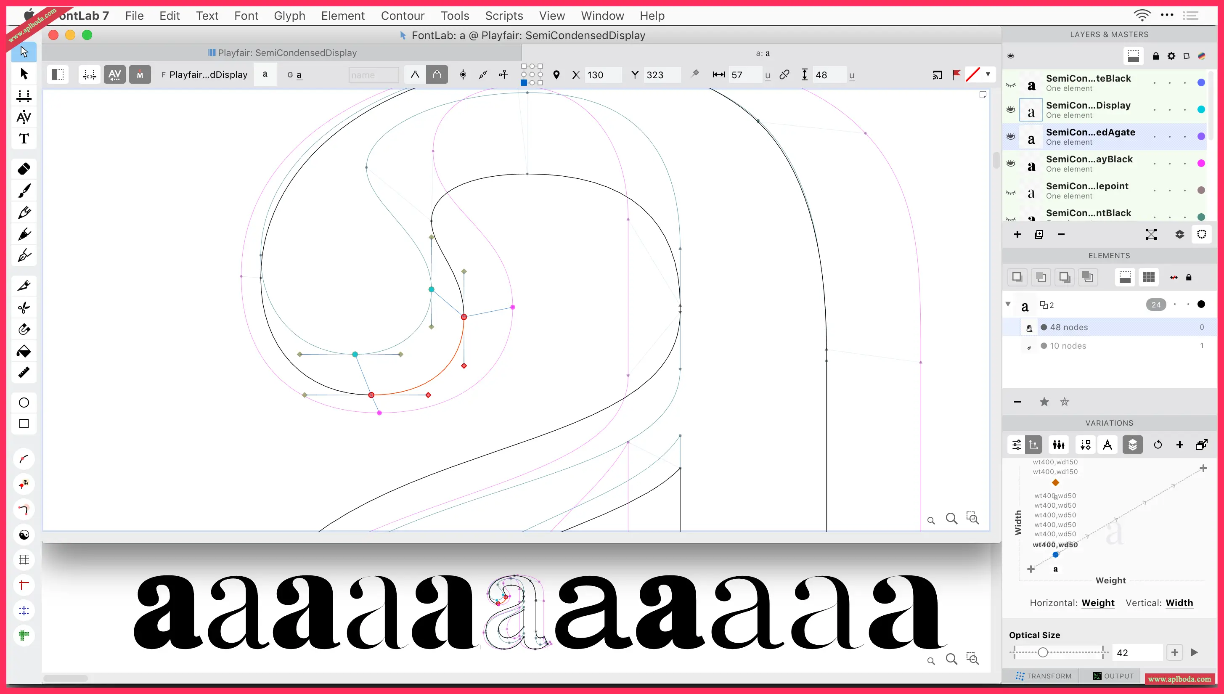Viewport: 1224px width, 694px height.
Task: Open the File menu
Action: (135, 16)
